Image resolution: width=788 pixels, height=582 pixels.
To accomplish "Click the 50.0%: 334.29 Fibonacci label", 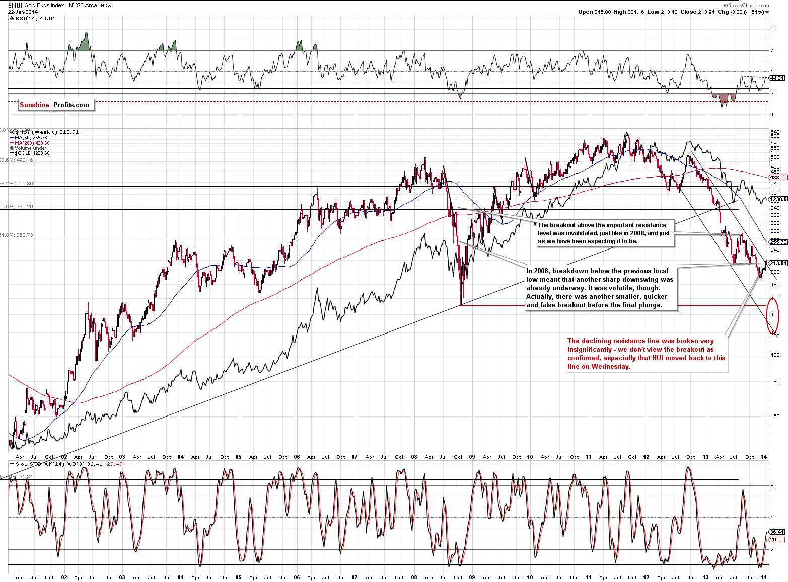I will pos(17,207).
